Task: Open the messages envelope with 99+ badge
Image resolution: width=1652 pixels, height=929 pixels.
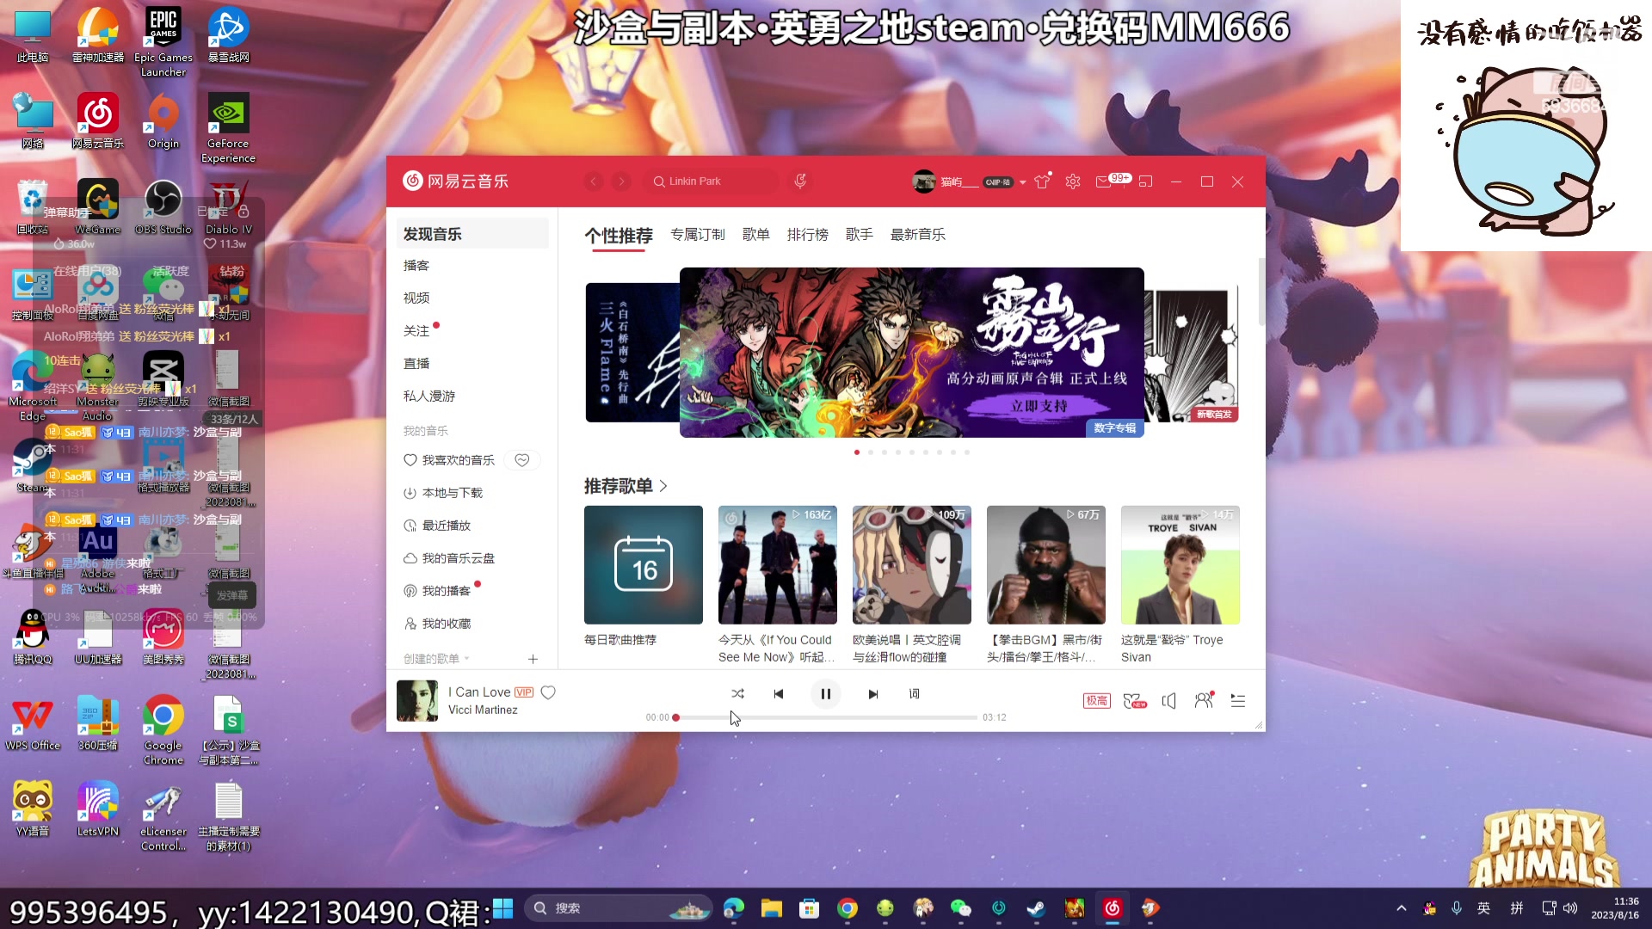Action: pyautogui.click(x=1113, y=181)
